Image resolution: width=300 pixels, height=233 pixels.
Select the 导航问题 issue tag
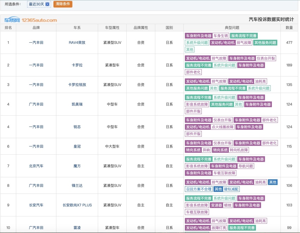(246, 166)
